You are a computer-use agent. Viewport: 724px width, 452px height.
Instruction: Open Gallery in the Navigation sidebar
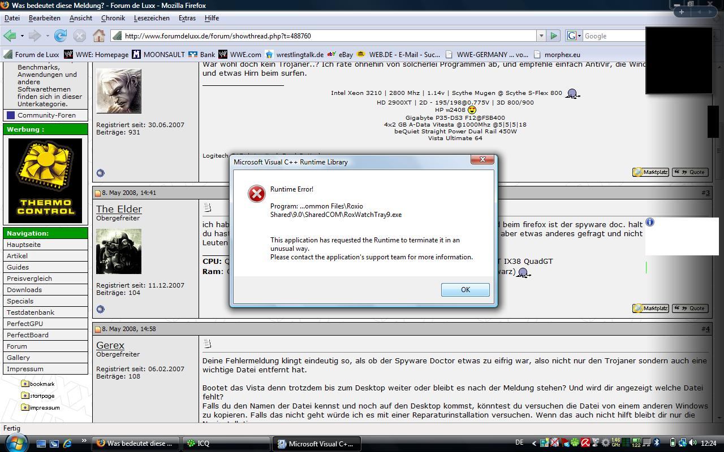click(x=18, y=358)
